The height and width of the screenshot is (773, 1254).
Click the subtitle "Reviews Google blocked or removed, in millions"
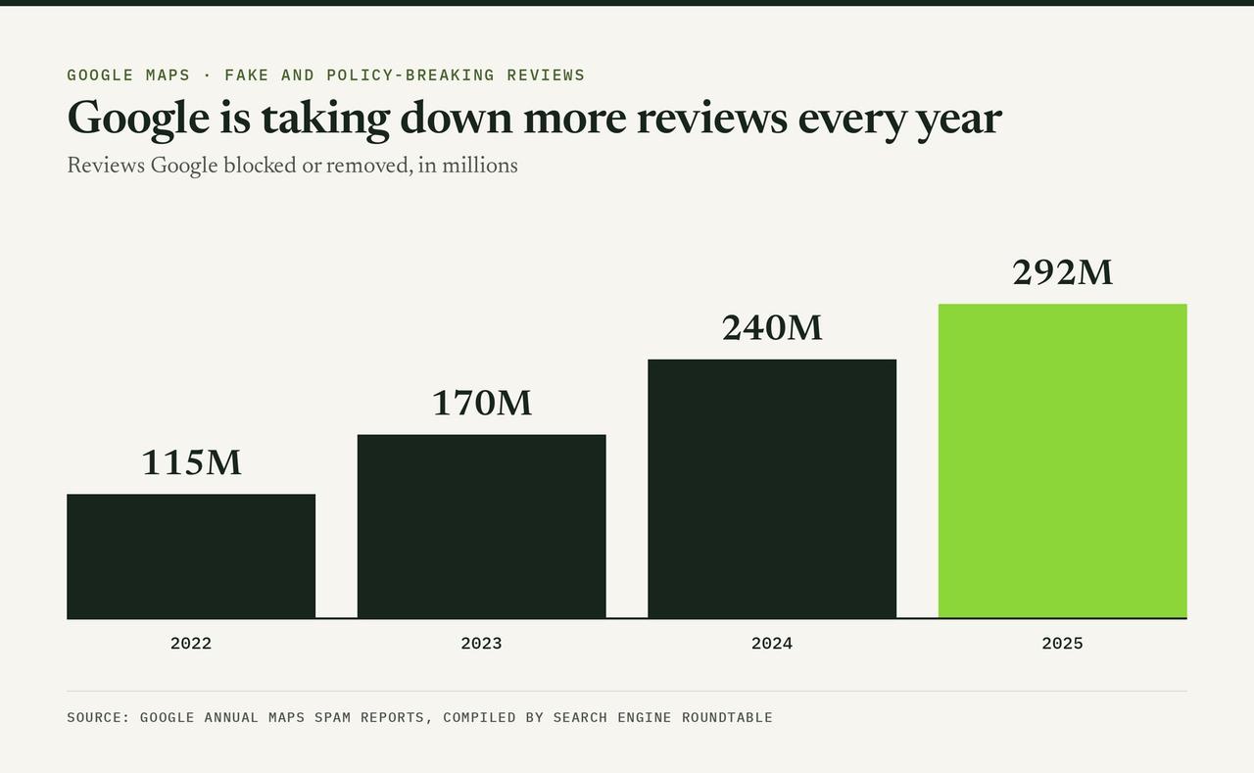tap(292, 166)
